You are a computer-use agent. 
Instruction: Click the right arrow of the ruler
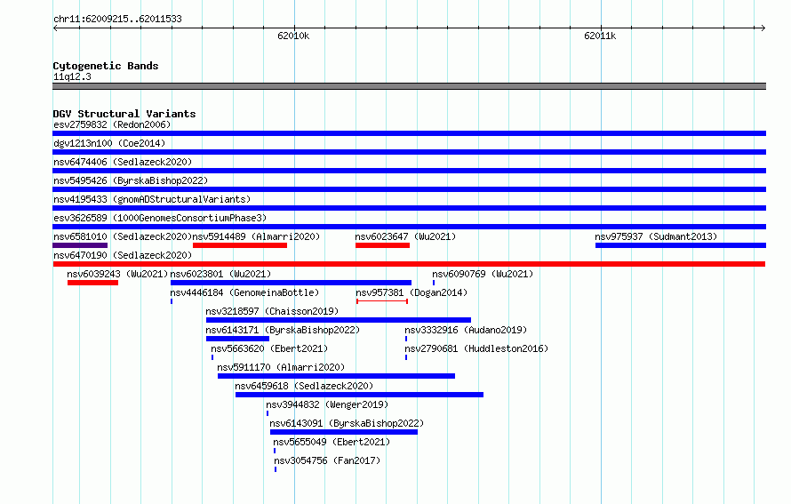(x=763, y=28)
